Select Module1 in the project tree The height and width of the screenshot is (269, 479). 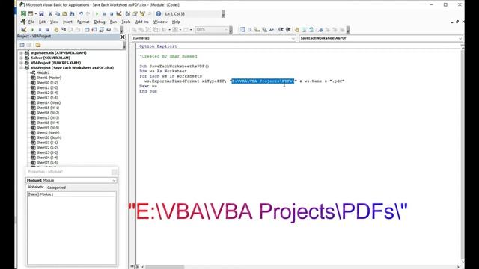point(43,72)
